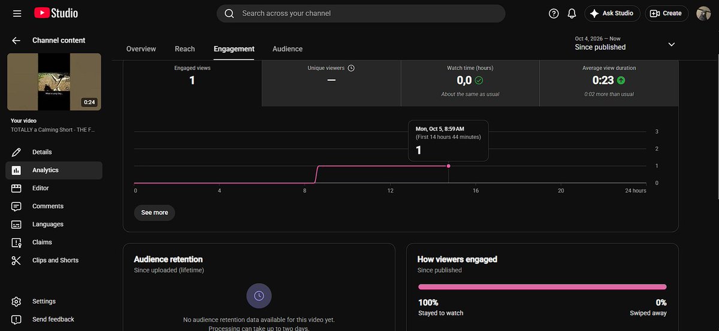Open the Editor page

coord(54,188)
